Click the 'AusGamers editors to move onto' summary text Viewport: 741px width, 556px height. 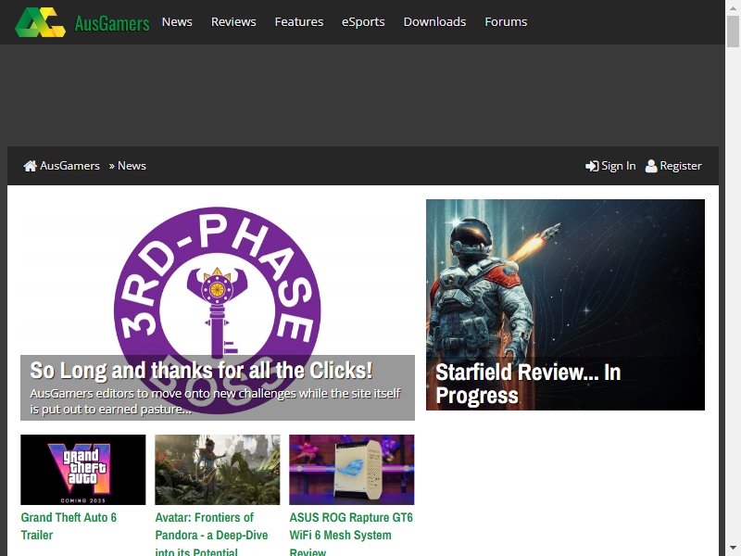coord(215,401)
